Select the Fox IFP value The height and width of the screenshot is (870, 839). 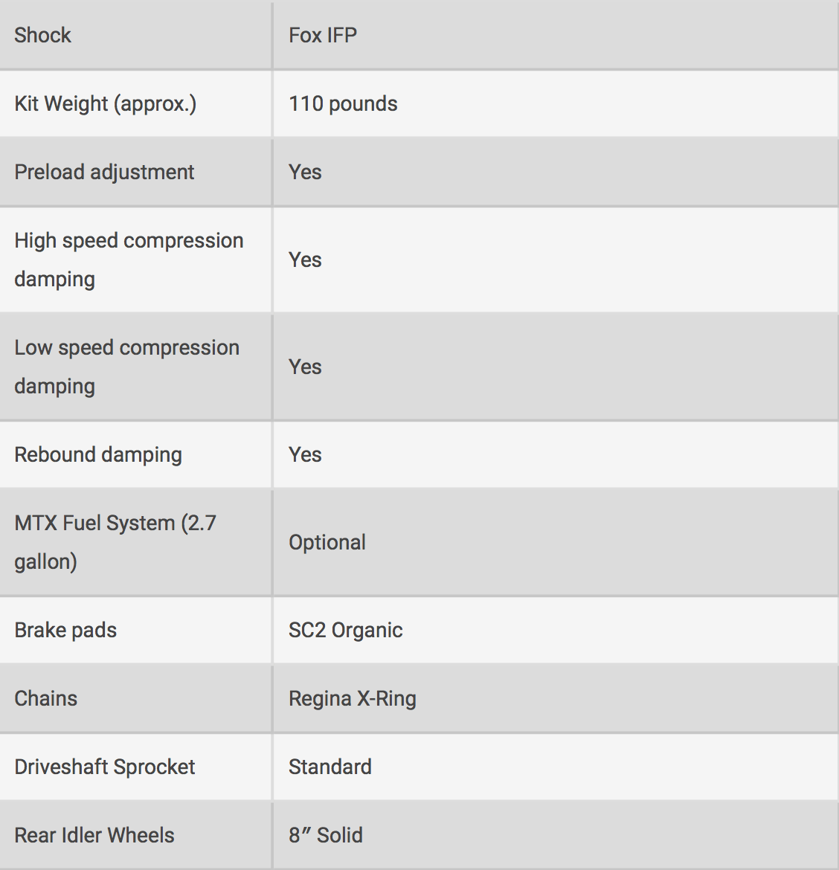pyautogui.click(x=322, y=35)
